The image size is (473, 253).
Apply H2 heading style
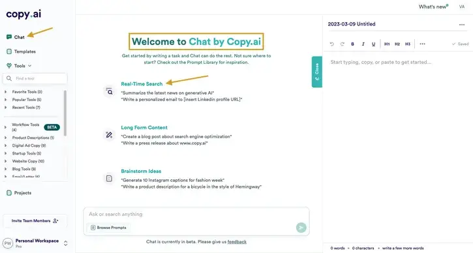pyautogui.click(x=397, y=44)
